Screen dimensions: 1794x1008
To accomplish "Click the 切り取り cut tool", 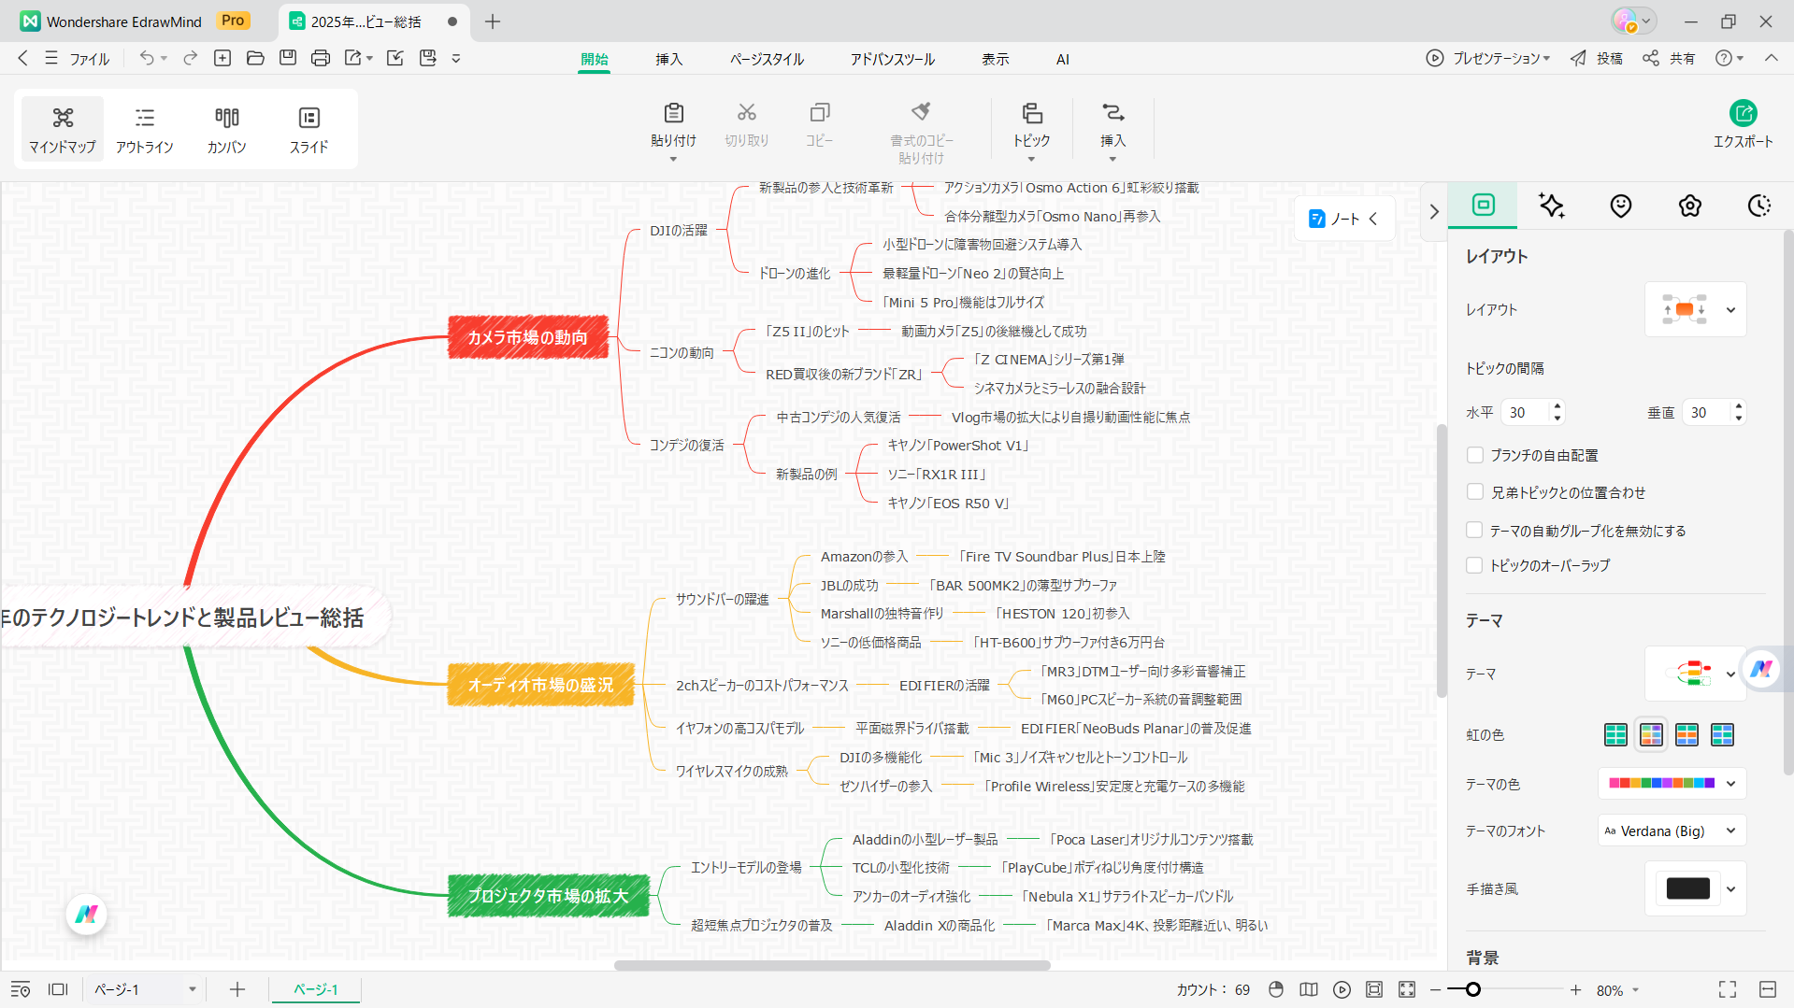I will [x=746, y=126].
